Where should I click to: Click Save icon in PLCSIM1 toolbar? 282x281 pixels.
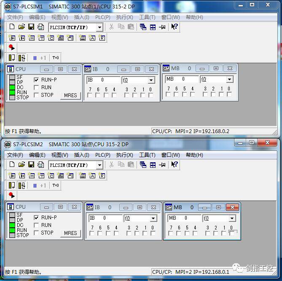[x=31, y=27]
